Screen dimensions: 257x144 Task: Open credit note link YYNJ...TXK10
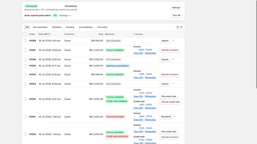[146, 140]
